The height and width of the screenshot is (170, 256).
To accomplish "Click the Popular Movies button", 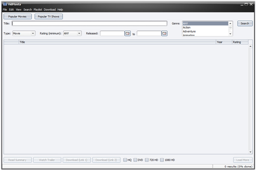I will [17, 17].
